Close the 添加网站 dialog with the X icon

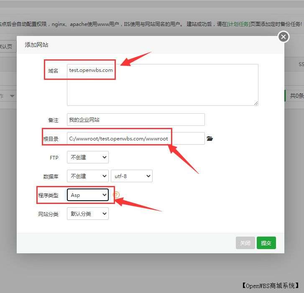[x=284, y=37]
